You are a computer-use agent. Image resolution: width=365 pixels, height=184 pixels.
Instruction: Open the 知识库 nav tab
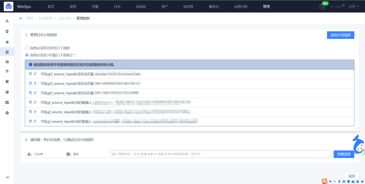(188, 7)
